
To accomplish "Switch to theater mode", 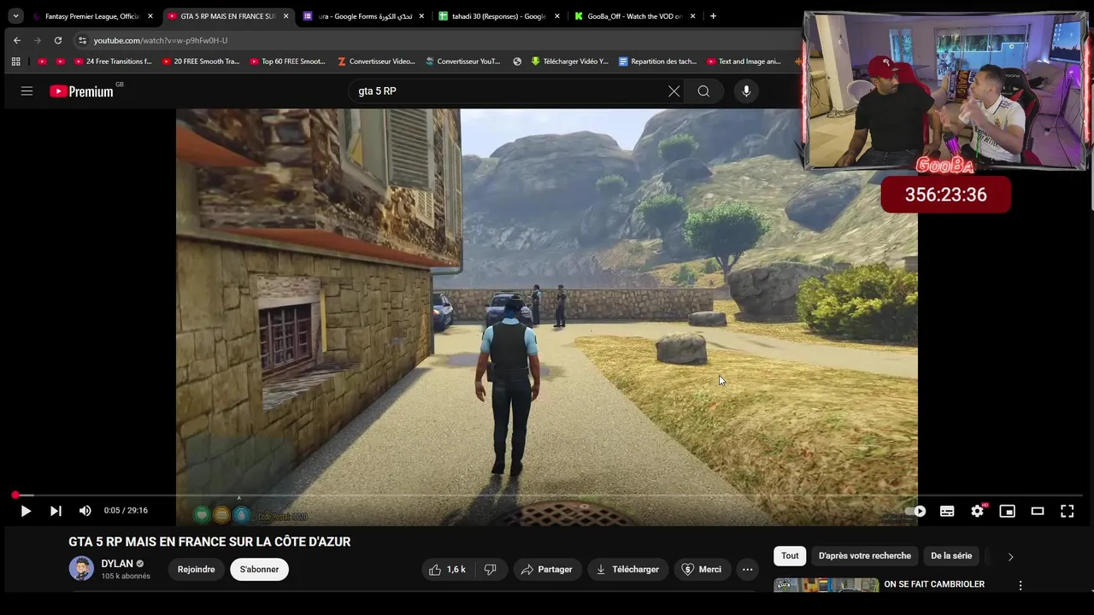I will click(1038, 511).
